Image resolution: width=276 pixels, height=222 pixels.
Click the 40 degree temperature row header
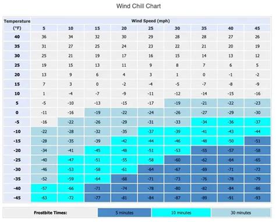17,37
